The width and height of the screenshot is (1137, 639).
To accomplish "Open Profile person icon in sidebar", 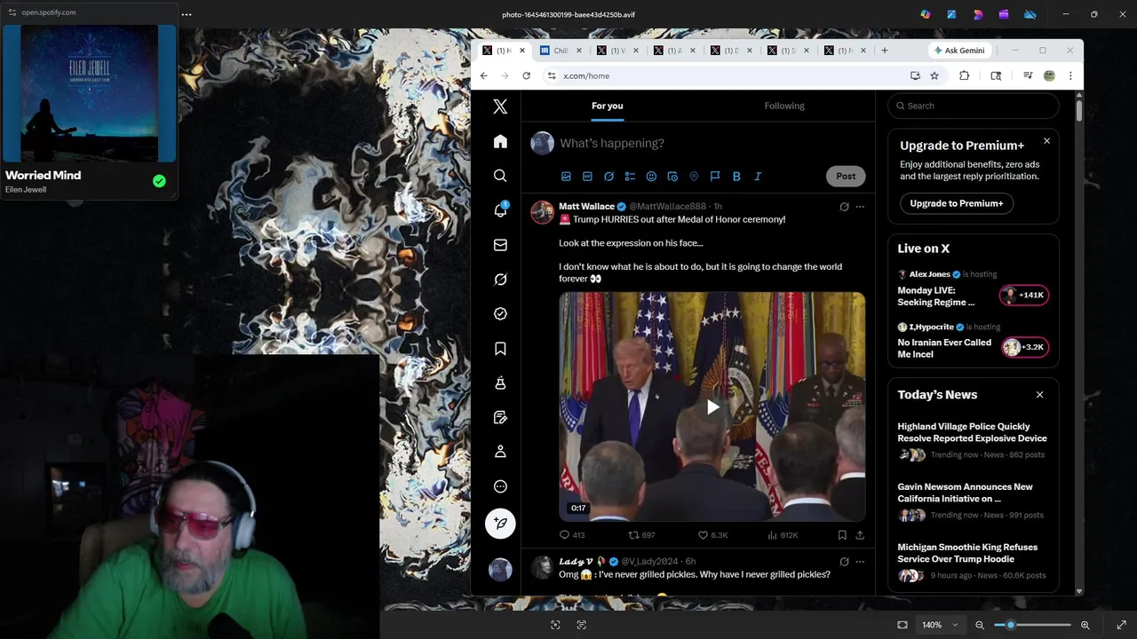I will pyautogui.click(x=500, y=452).
